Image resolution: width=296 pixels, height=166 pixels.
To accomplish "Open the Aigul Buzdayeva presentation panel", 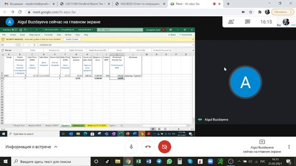I will coord(262,147).
